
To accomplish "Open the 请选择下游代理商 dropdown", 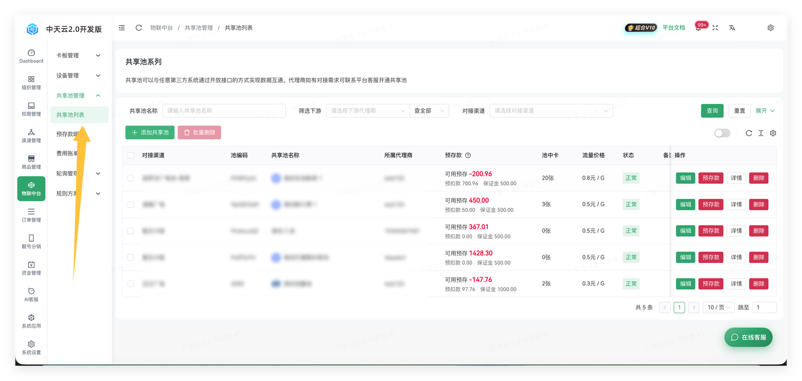I will click(367, 111).
